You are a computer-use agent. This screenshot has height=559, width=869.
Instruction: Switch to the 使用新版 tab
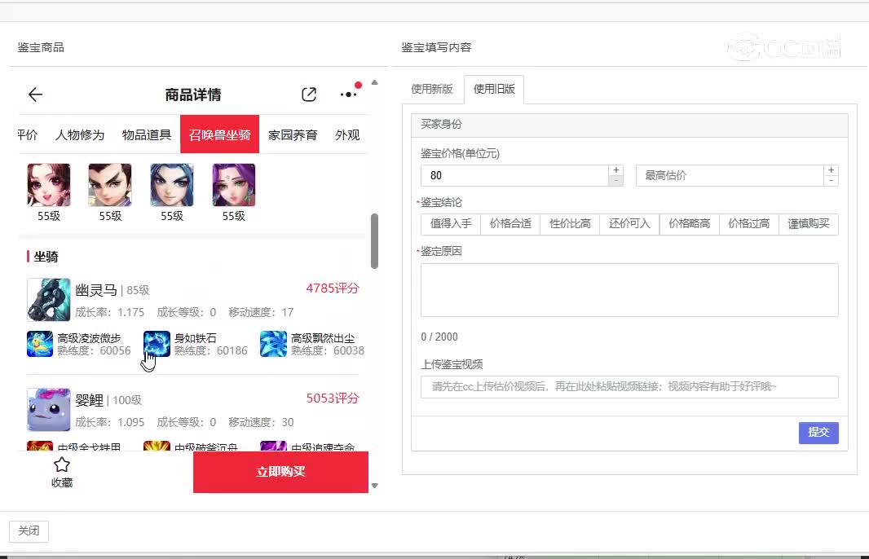click(431, 90)
